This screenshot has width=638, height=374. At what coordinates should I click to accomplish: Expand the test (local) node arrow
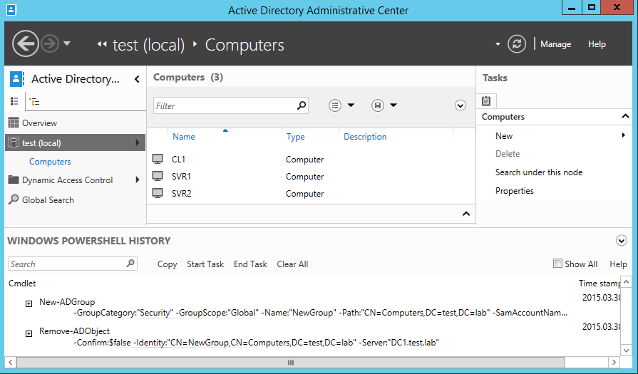(x=138, y=142)
